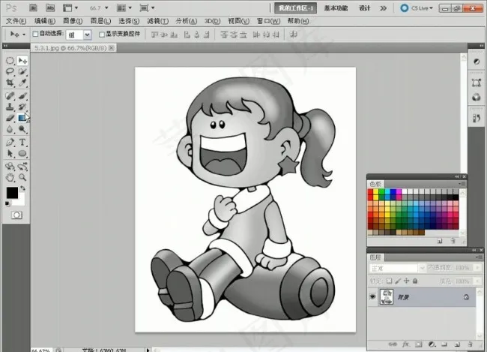This screenshot has width=487, height=352.
Task: Enable the 显示变换控件 checkbox
Action: (102, 35)
